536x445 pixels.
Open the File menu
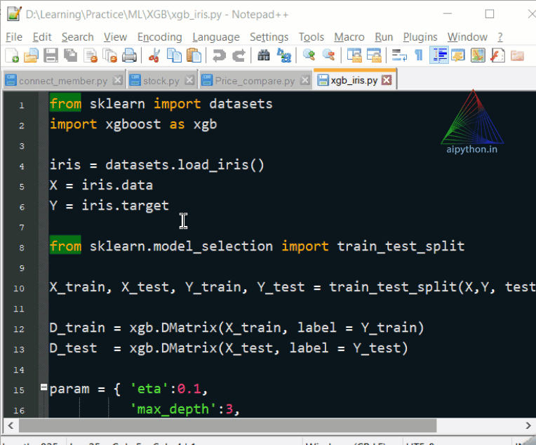[x=14, y=37]
